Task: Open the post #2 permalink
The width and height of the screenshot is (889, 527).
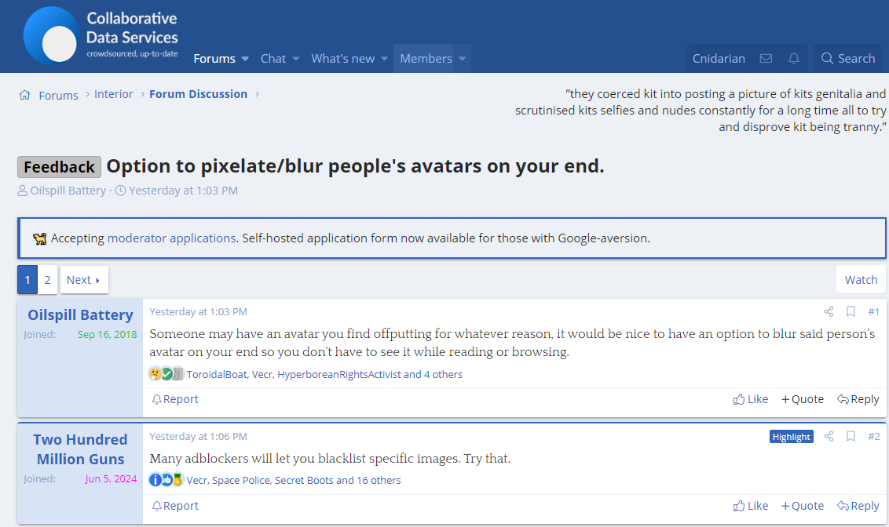Action: click(874, 436)
